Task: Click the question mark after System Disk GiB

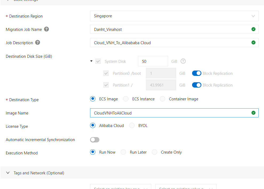Action: [183, 61]
